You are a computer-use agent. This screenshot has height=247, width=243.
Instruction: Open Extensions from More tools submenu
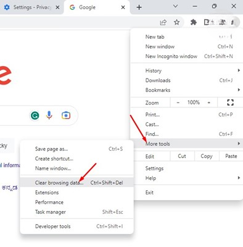click(76, 193)
